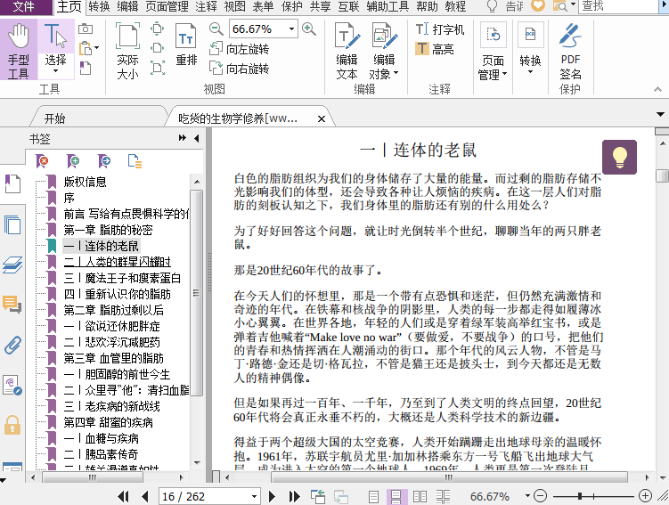Open the Convert ribbon tab
Viewport: 669px width, 505px height.
(x=99, y=6)
